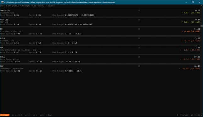This screenshot has width=203, height=117.
Task: Click the scrollbar down arrow
Action: coord(202,115)
